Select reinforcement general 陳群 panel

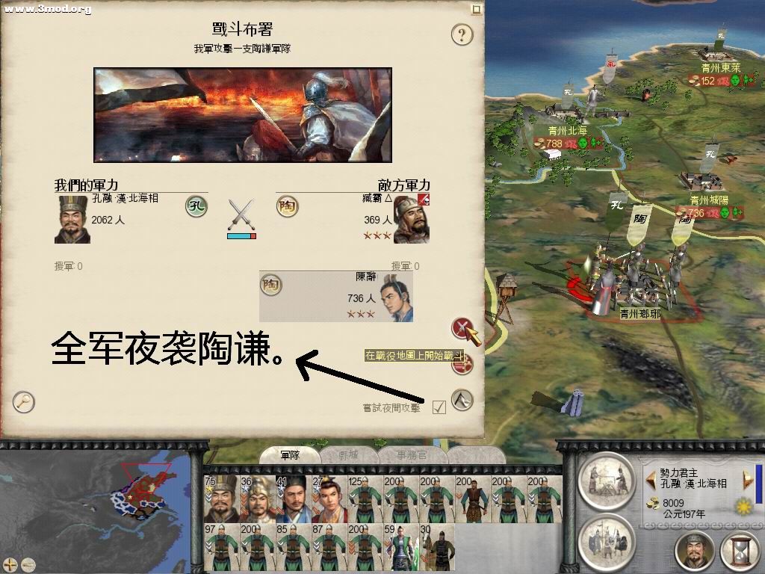[x=336, y=297]
